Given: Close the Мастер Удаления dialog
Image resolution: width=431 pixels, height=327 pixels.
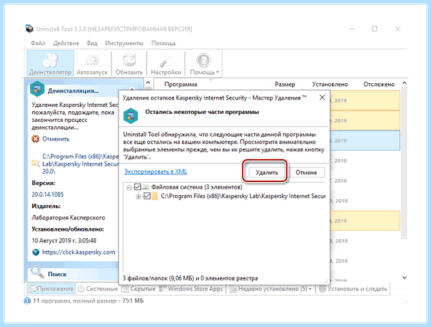Looking at the screenshot, I should (322, 98).
